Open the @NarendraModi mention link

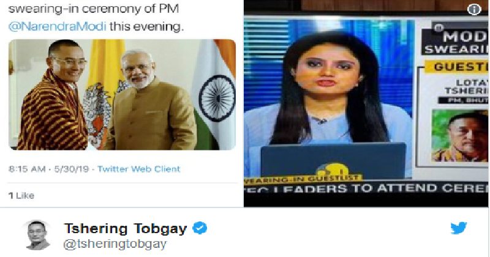57,26
